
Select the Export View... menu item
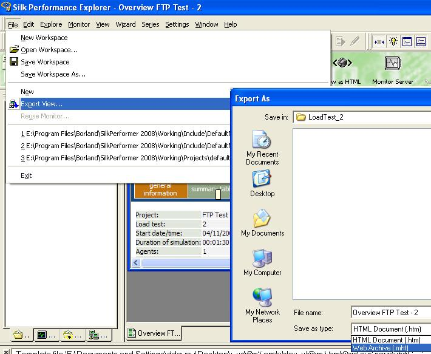click(x=125, y=104)
